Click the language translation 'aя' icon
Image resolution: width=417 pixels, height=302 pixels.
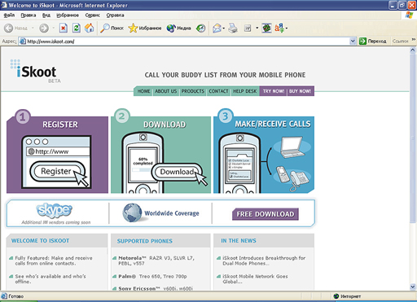tap(279, 28)
